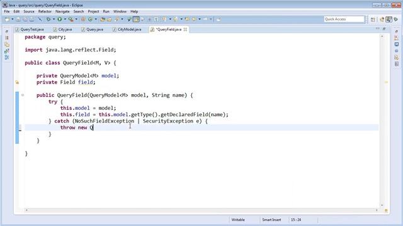Open the Window menu

point(120,11)
